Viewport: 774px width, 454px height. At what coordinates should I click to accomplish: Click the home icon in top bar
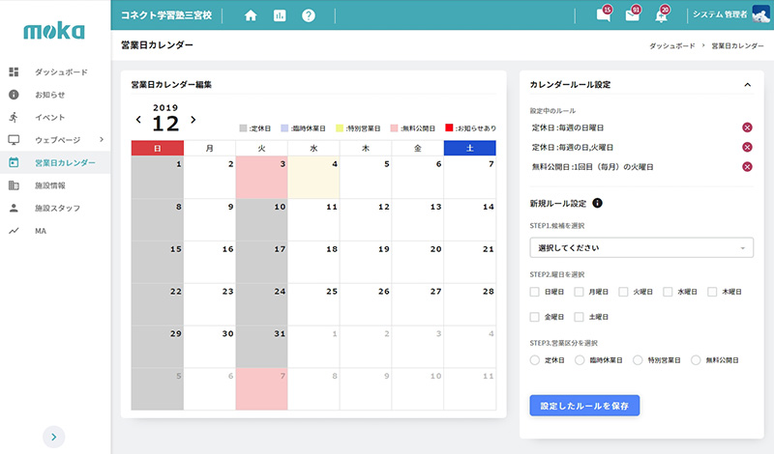252,15
